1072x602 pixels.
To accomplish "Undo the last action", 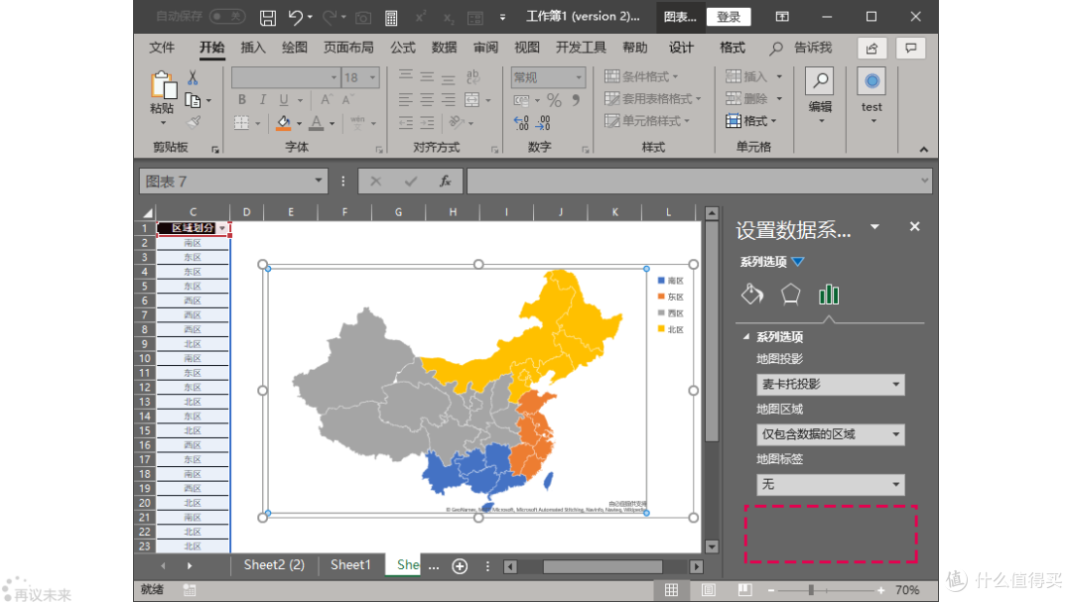I will pos(296,17).
